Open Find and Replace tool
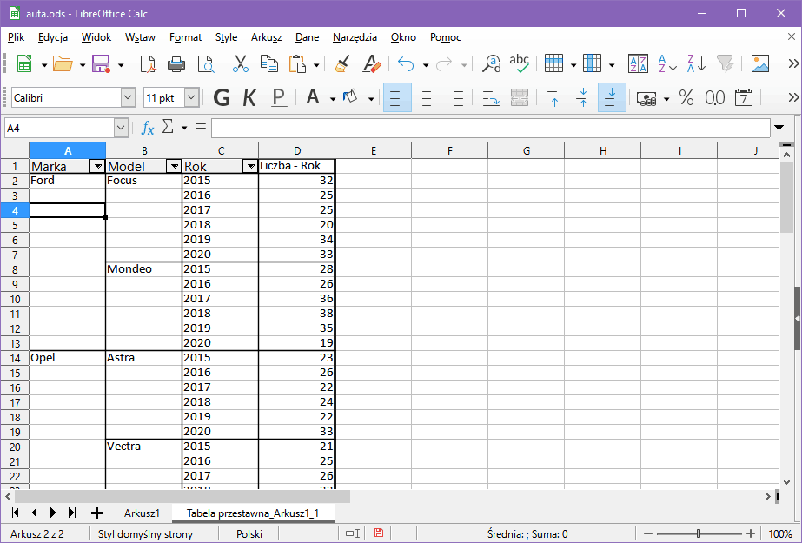 pos(492,64)
